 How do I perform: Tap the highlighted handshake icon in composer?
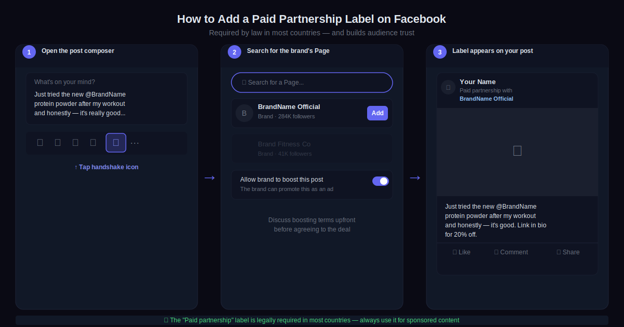(x=116, y=143)
